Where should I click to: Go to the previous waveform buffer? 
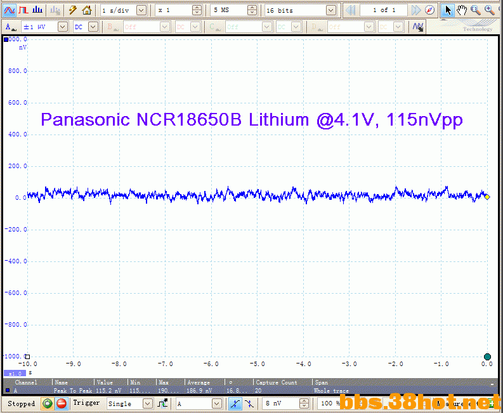[351, 10]
